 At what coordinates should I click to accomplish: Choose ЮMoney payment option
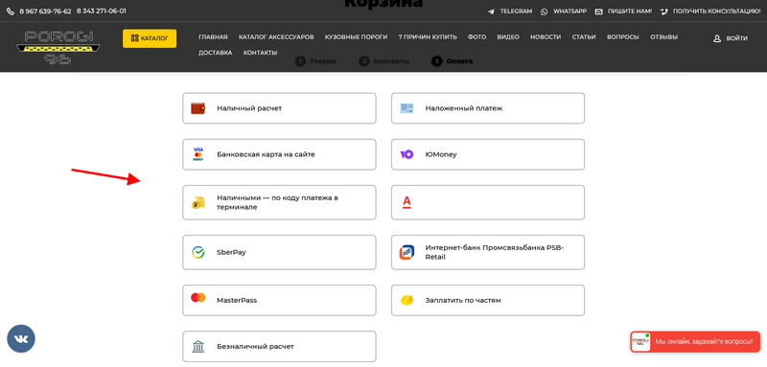click(488, 154)
